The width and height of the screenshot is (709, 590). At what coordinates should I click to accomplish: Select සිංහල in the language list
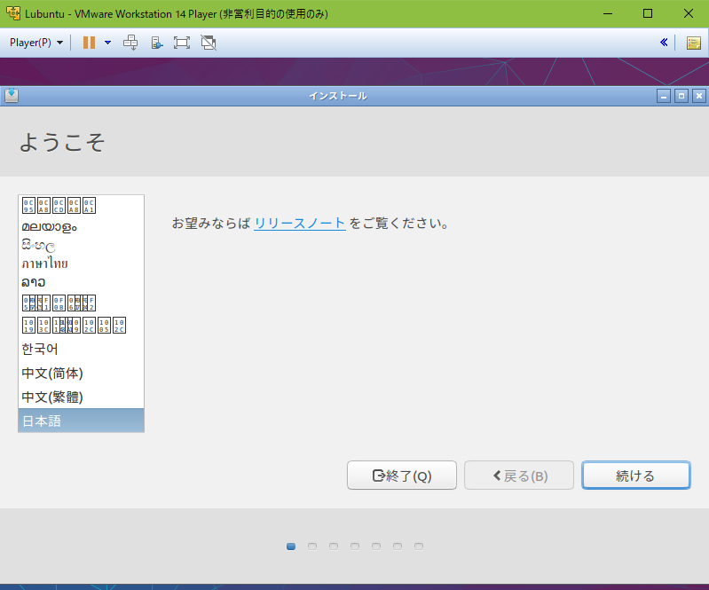pyautogui.click(x=82, y=246)
